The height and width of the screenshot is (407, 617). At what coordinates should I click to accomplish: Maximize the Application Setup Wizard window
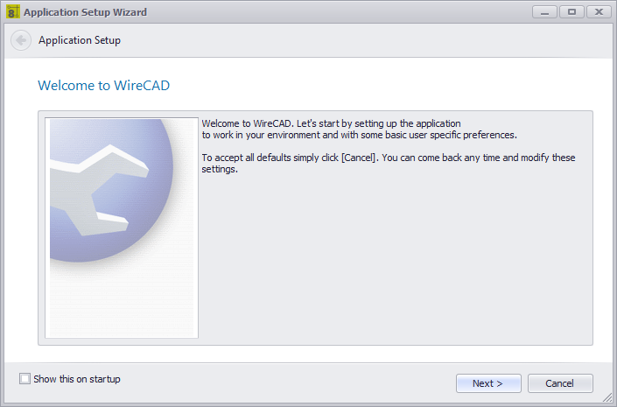[571, 11]
